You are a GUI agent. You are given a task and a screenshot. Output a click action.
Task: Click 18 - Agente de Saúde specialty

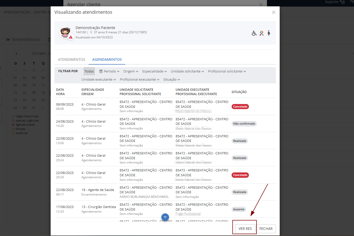tap(98, 190)
